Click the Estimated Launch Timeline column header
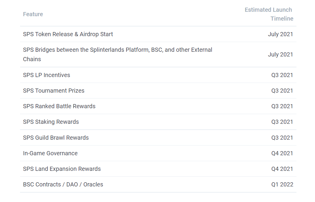Viewport: 315px width, 202px height. click(269, 14)
